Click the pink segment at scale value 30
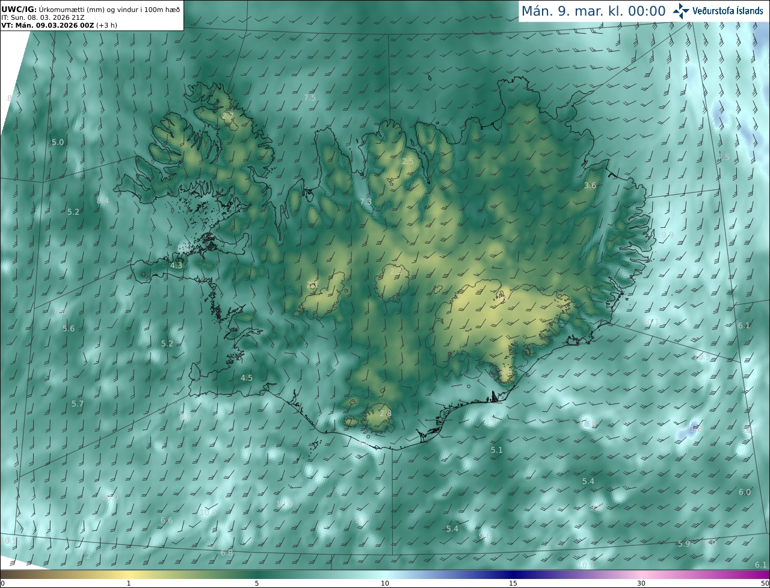The height and width of the screenshot is (588, 770). [x=641, y=575]
